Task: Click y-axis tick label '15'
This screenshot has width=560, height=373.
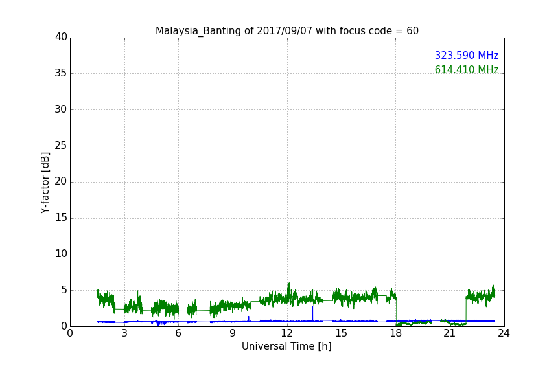Action: pyautogui.click(x=61, y=218)
